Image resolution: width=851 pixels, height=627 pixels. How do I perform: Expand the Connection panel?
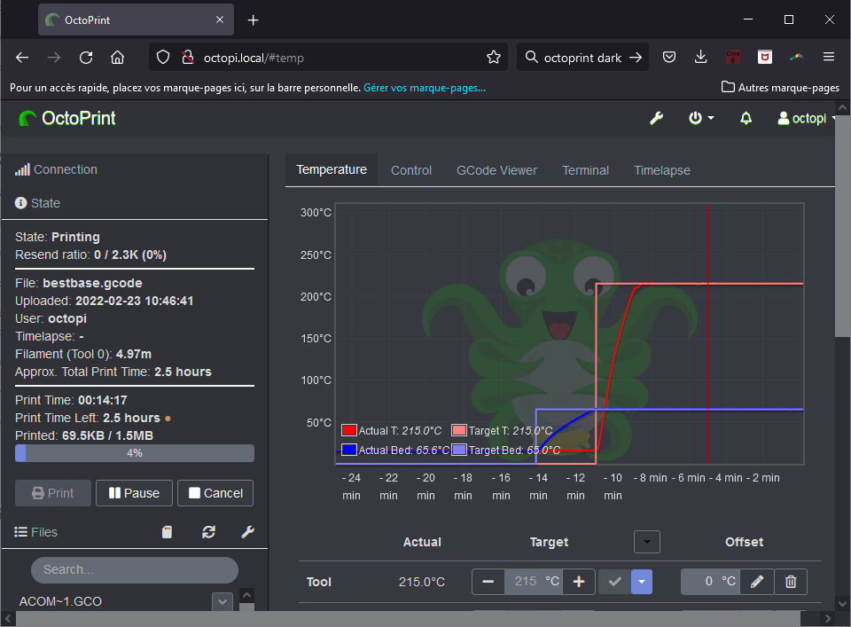pyautogui.click(x=57, y=170)
